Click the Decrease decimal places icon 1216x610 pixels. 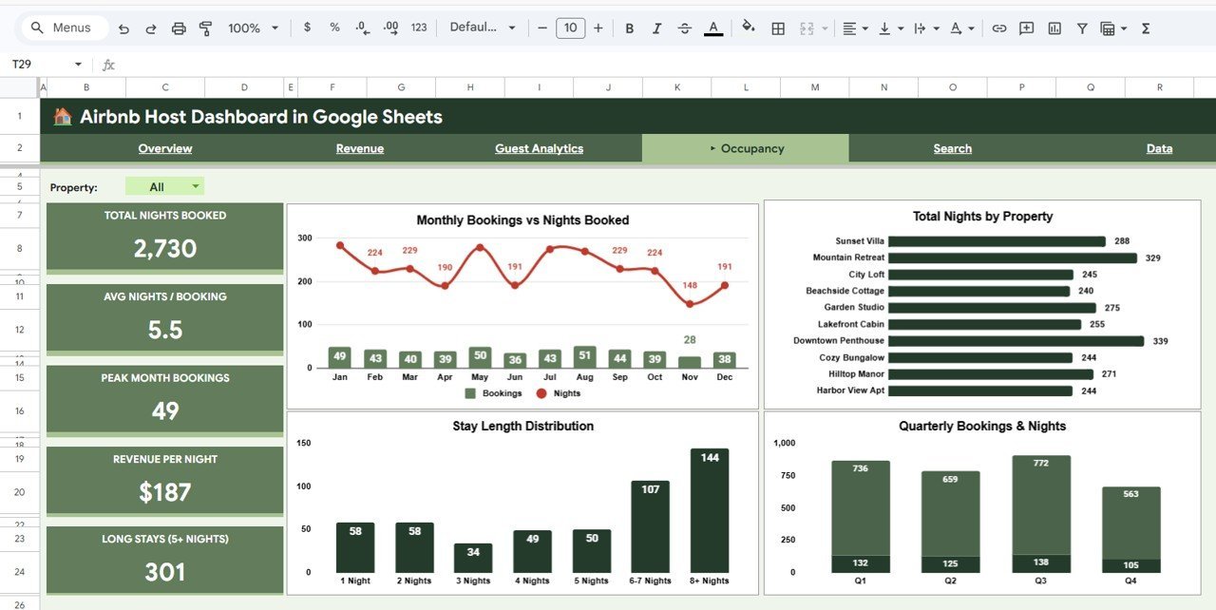(362, 28)
